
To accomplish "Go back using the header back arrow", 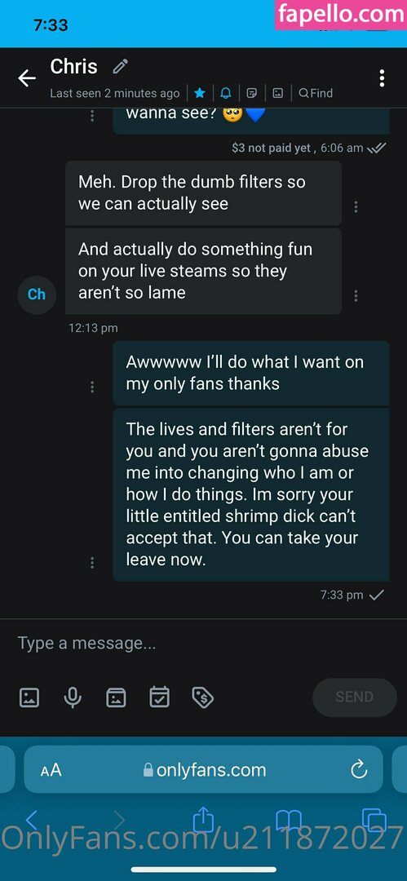I will point(26,78).
